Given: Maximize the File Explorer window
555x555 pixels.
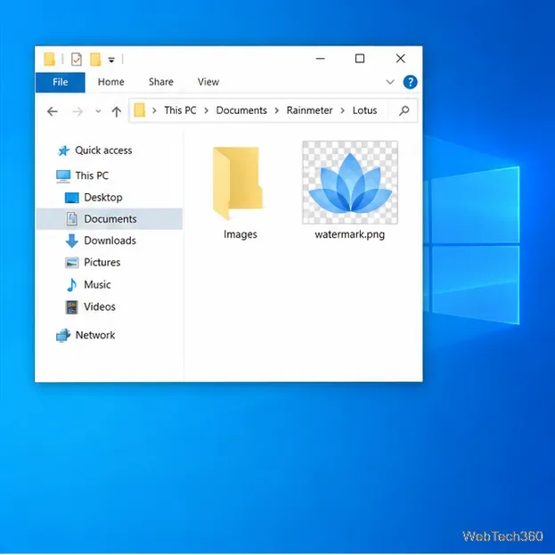Looking at the screenshot, I should pos(360,59).
